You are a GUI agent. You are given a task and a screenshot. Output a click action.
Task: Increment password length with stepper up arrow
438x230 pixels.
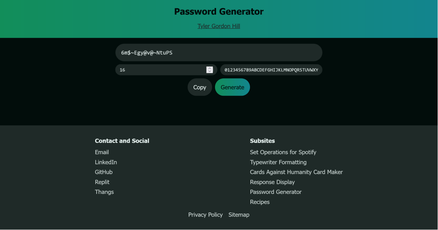point(210,68)
